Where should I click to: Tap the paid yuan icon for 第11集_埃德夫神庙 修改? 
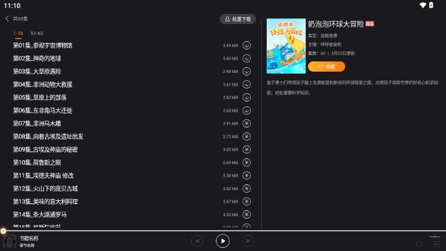coord(246,176)
